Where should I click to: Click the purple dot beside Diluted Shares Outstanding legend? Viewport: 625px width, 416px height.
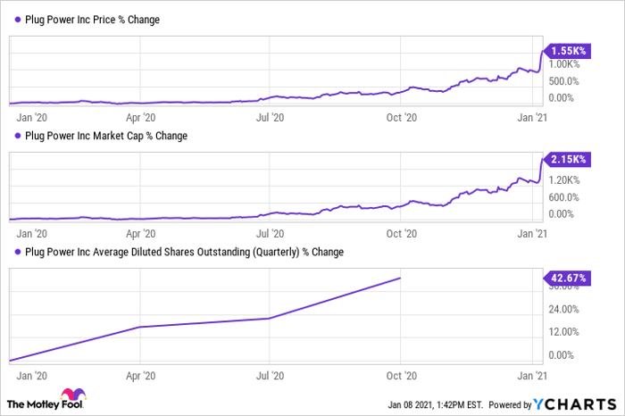click(14, 253)
